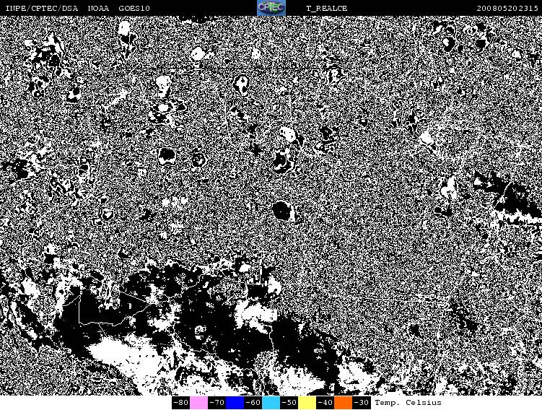The height and width of the screenshot is (410, 542).
Task: Click the -80 temperature label
Action: pyautogui.click(x=180, y=403)
